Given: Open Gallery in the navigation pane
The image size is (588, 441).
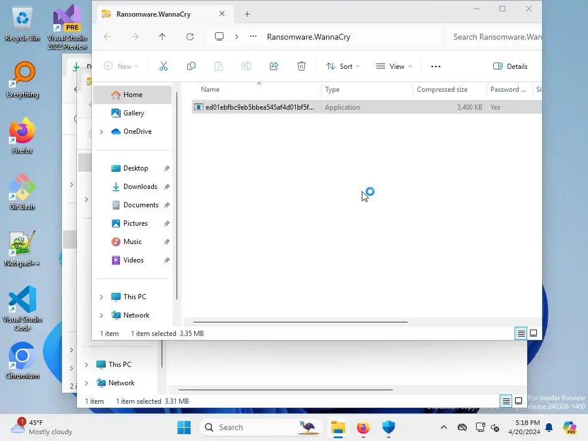Looking at the screenshot, I should tap(132, 113).
